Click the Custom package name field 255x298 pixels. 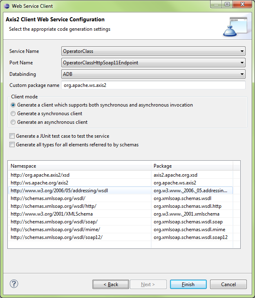153,85
